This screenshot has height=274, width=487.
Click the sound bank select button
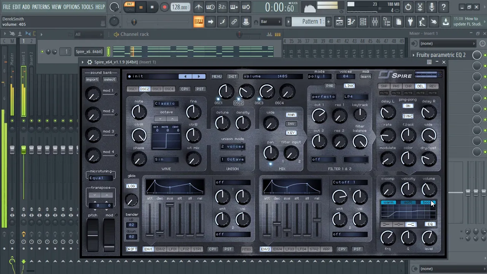tap(110, 80)
